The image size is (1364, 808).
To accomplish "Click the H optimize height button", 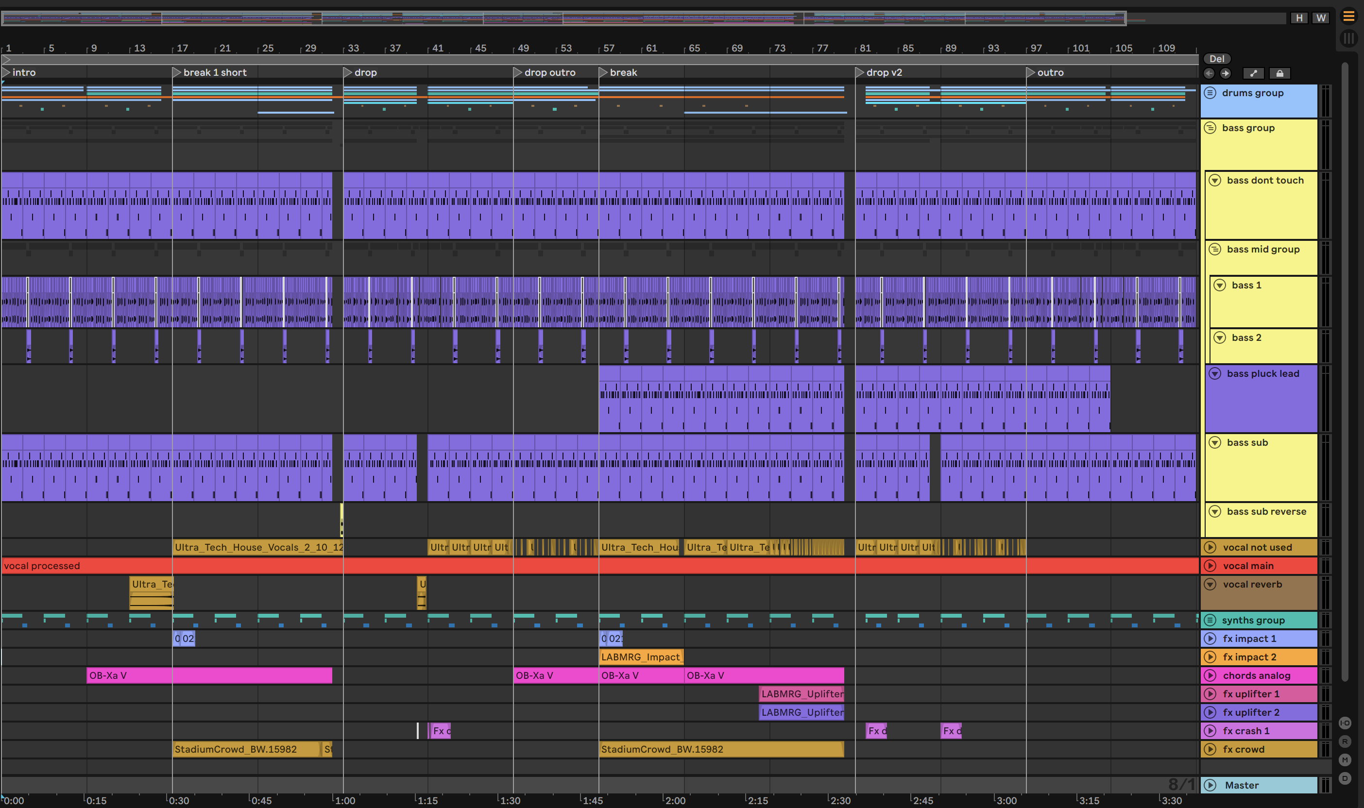I will (1299, 18).
